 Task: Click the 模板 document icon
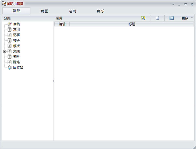[x=9, y=46]
